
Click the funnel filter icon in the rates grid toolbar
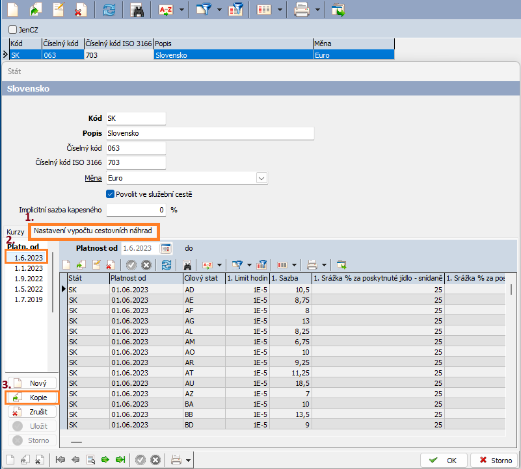(238, 264)
